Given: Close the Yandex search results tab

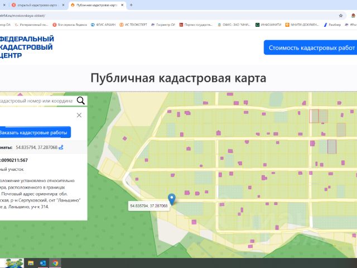Looking at the screenshot, I should (x=63, y=5).
